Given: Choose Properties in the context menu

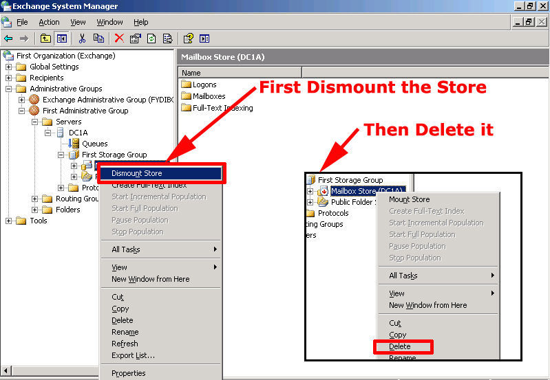Looking at the screenshot, I should tap(161, 373).
